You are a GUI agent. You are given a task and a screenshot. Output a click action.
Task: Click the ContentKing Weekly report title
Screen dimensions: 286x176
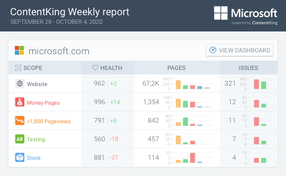[x=70, y=12]
